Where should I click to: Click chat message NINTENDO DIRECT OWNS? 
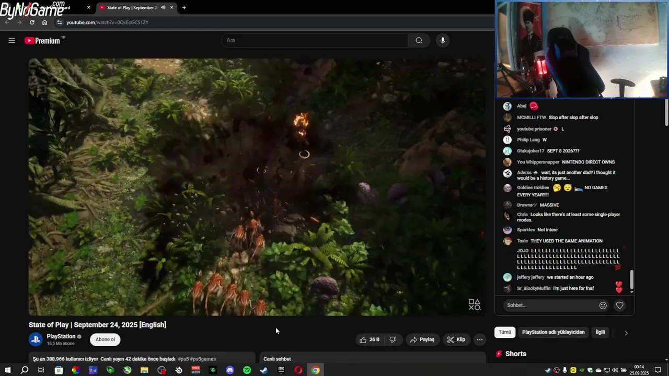click(x=589, y=162)
